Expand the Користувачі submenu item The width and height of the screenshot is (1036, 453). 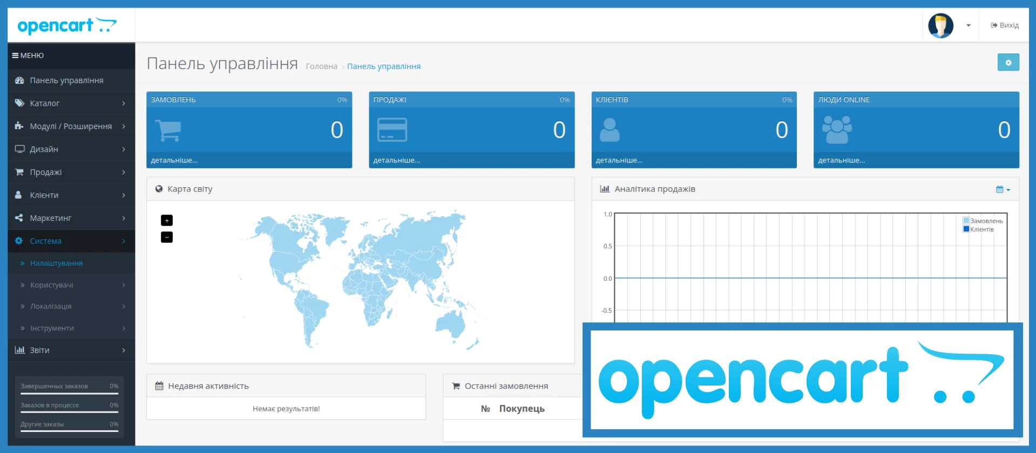71,285
